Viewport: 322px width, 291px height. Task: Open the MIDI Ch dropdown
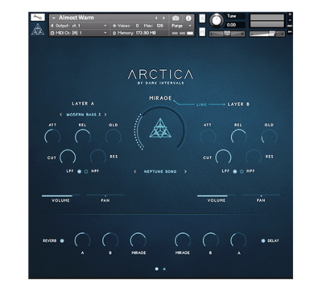pos(79,33)
